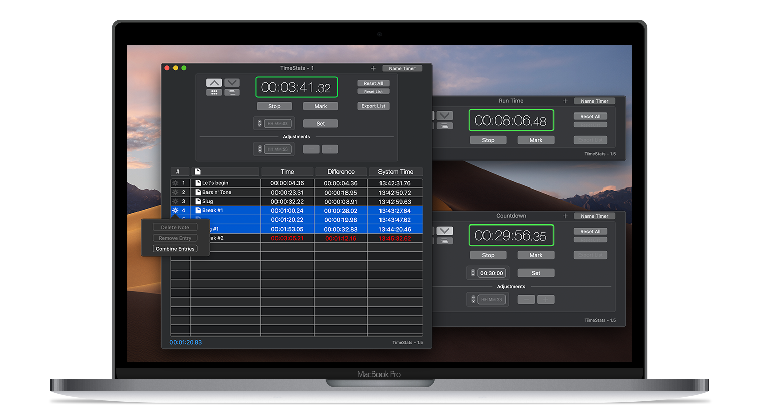
Task: Click the System Time column header
Action: pos(396,172)
